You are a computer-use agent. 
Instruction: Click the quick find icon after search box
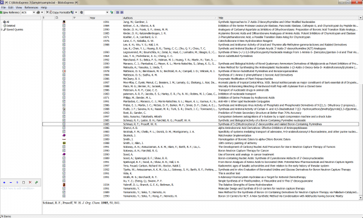pyautogui.click(x=112, y=12)
